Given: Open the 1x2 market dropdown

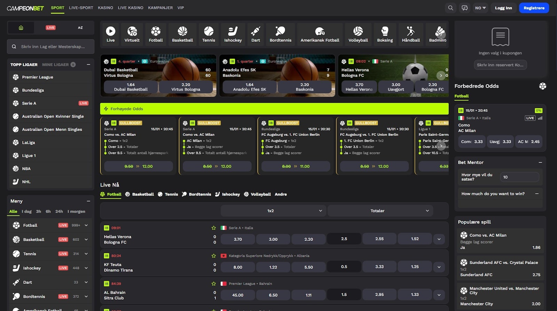Looking at the screenshot, I should 273,211.
